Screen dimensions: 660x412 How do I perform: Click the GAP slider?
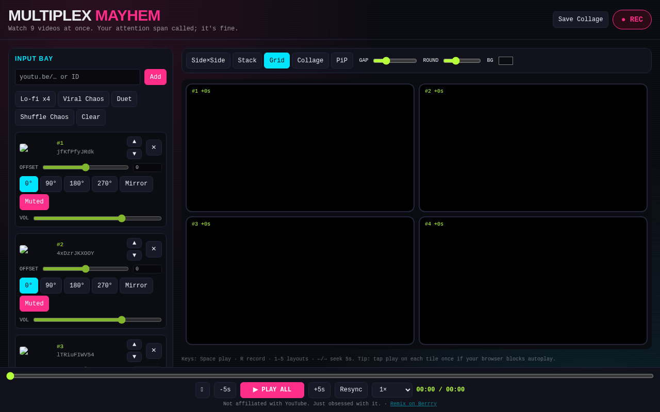(395, 61)
